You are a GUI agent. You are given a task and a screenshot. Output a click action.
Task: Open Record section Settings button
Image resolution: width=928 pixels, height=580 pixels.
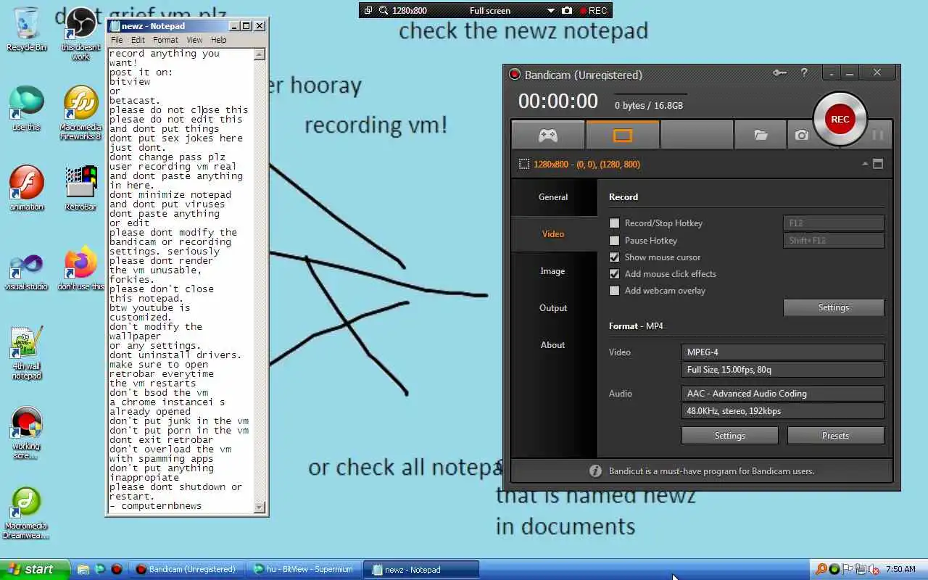click(834, 307)
